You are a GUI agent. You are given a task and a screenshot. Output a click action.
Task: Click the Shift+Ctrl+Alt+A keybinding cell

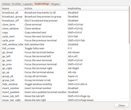tap(78, 84)
